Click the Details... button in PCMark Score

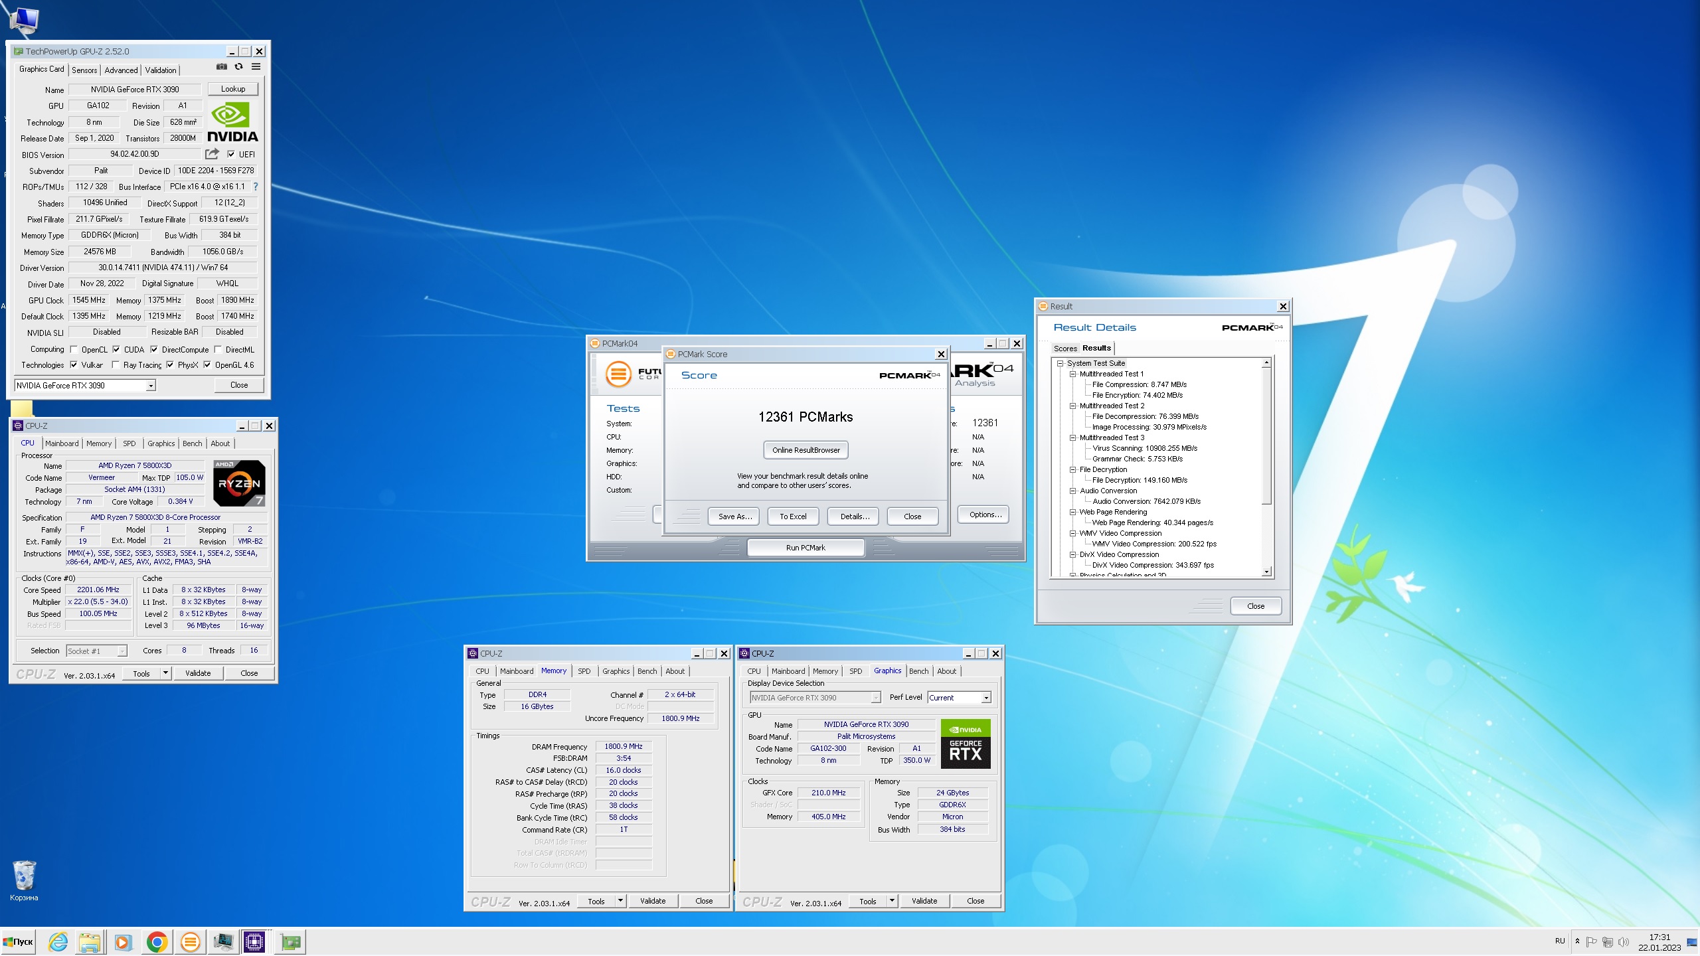tap(855, 517)
